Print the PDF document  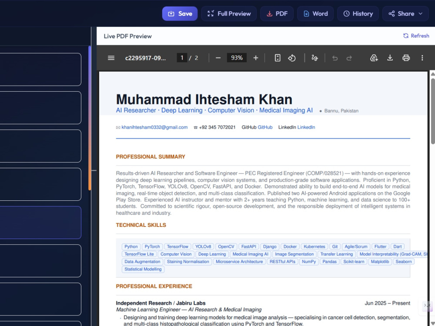406,58
